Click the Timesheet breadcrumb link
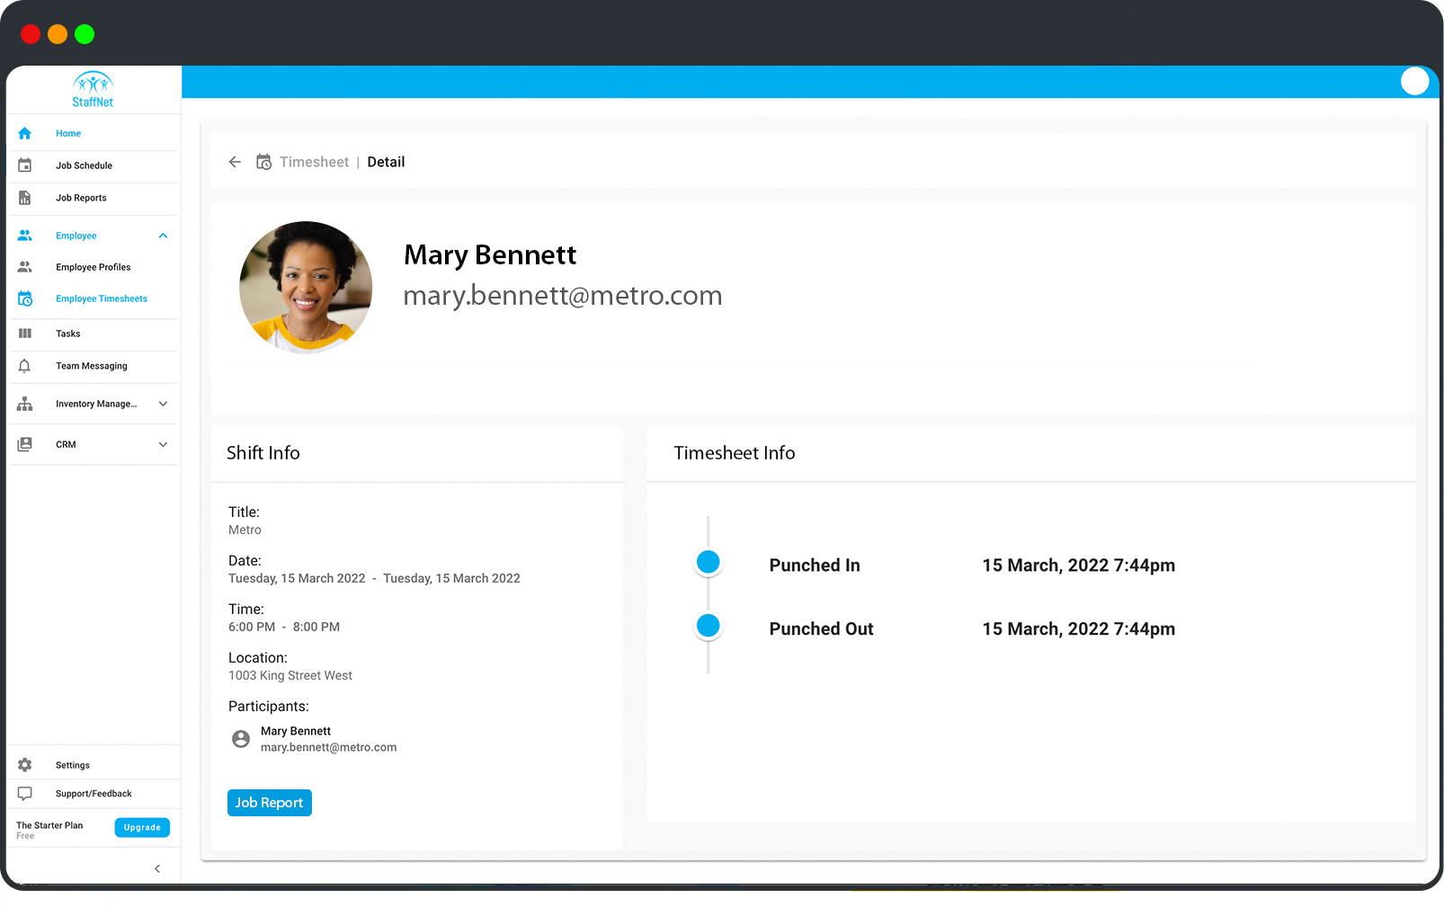 click(314, 162)
